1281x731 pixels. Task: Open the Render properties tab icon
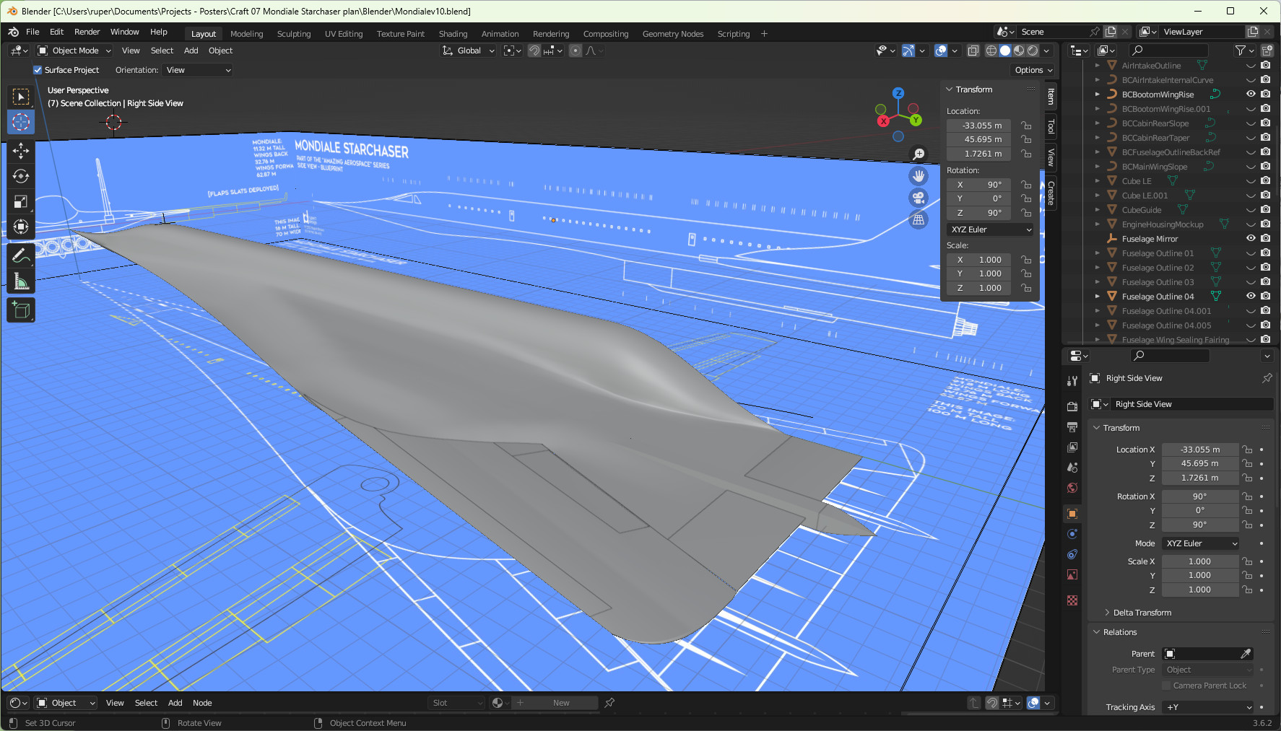point(1072,407)
